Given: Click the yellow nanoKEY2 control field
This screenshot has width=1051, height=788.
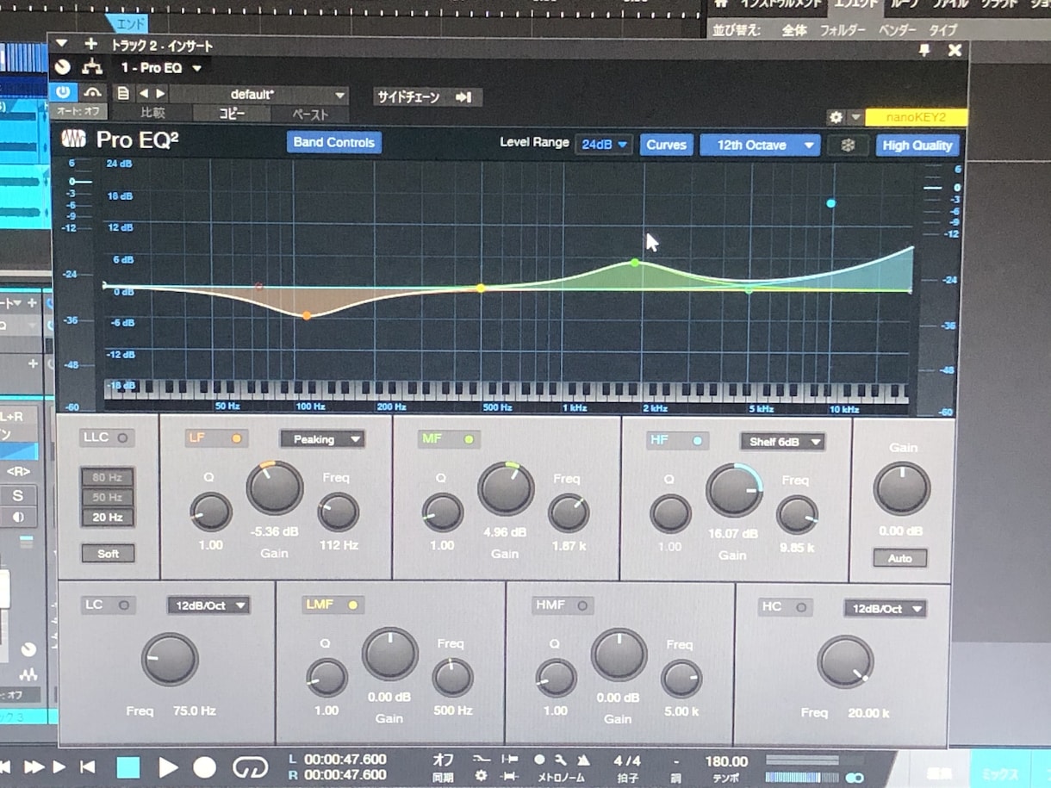Looking at the screenshot, I should (916, 118).
